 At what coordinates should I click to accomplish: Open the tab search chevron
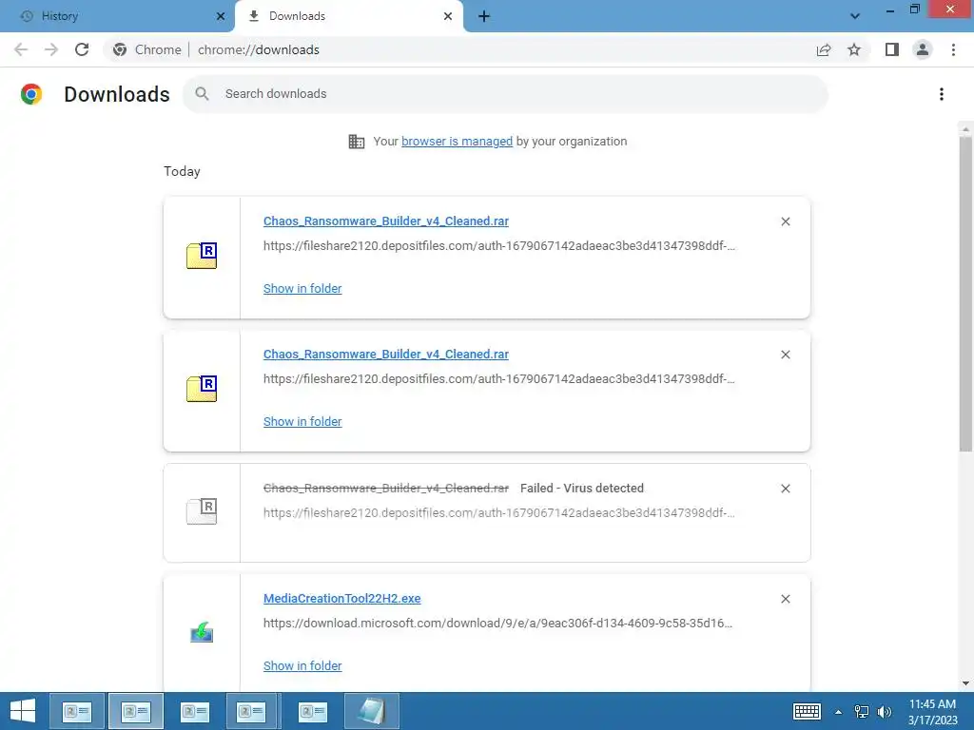tap(855, 16)
